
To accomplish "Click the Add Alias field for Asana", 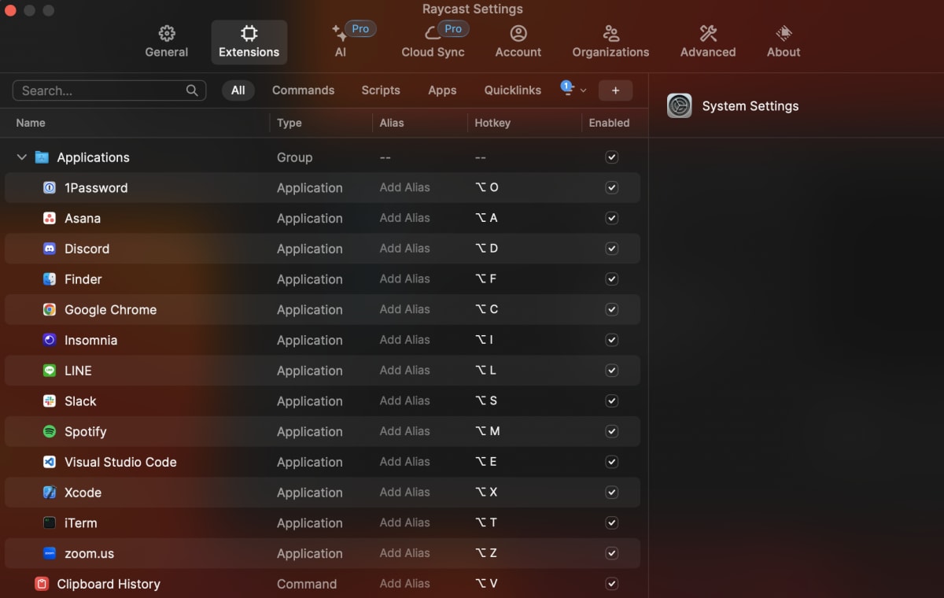I will (405, 218).
